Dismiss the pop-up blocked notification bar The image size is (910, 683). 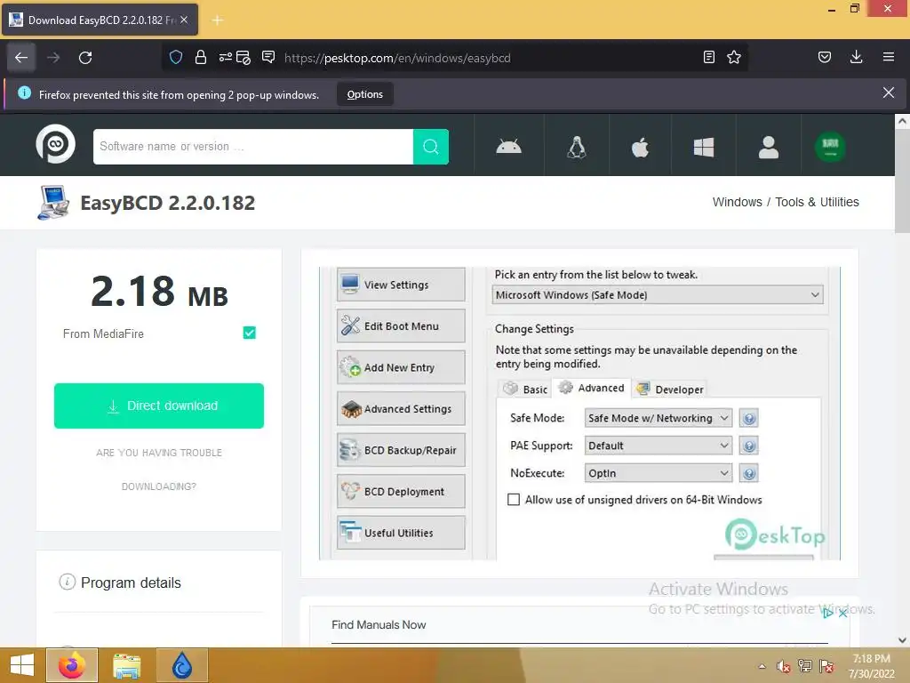[889, 92]
